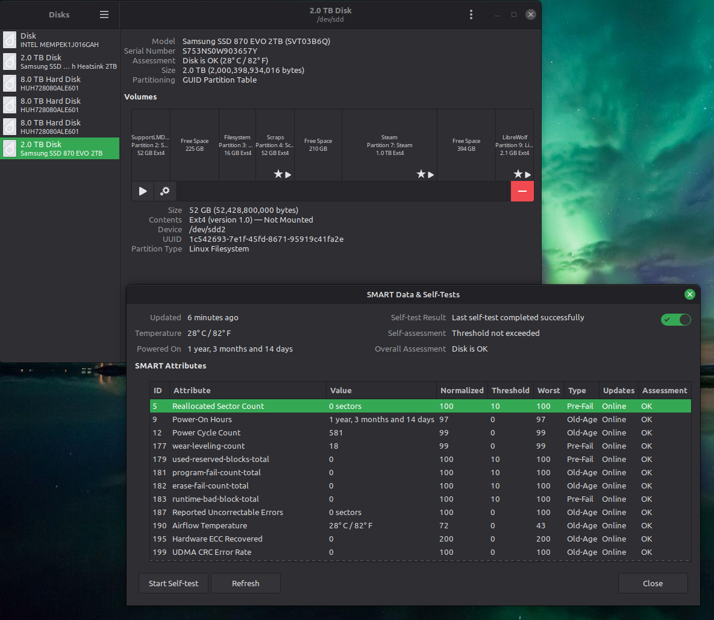The width and height of the screenshot is (714, 620).
Task: Click star icon on Steam partition
Action: [x=421, y=174]
